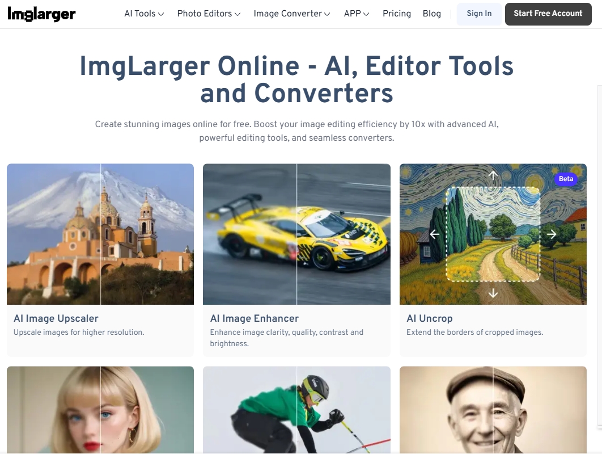Viewport: 602px width, 454px height.
Task: Click the left arrow on the Uncrop image
Action: tap(435, 234)
